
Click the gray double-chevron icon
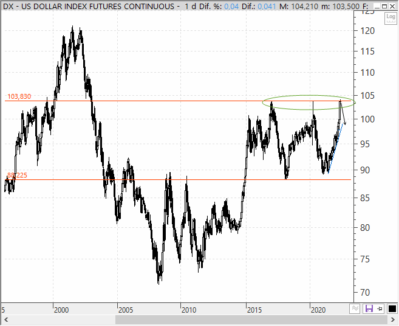(x=355, y=309)
